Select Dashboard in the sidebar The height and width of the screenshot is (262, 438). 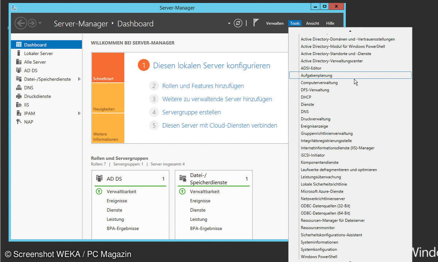(46, 45)
